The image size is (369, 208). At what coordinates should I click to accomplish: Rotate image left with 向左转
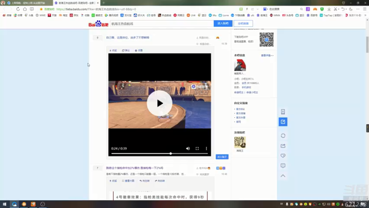pos(144,181)
